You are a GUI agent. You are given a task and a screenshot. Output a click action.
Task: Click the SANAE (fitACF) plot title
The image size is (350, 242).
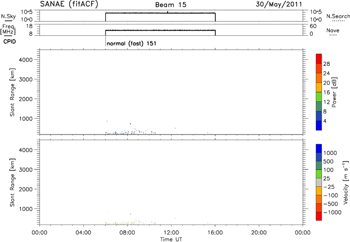[x=69, y=4]
